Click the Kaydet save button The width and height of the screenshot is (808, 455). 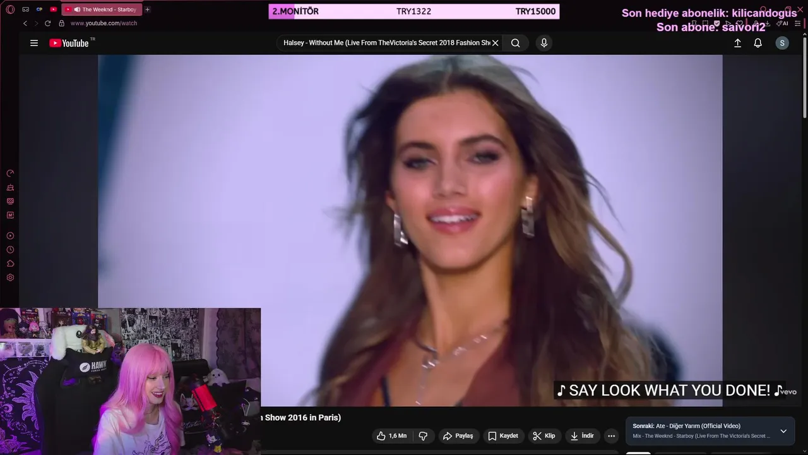point(503,436)
